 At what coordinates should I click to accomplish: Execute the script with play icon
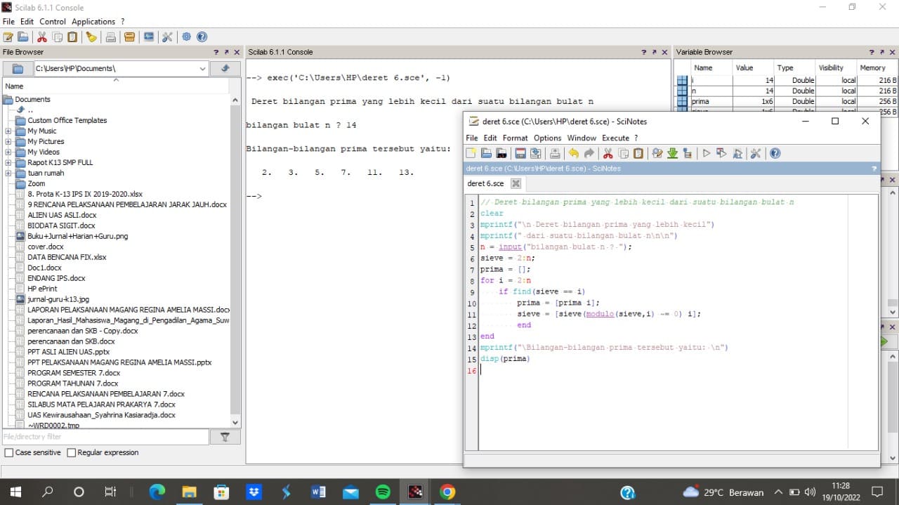click(x=707, y=153)
